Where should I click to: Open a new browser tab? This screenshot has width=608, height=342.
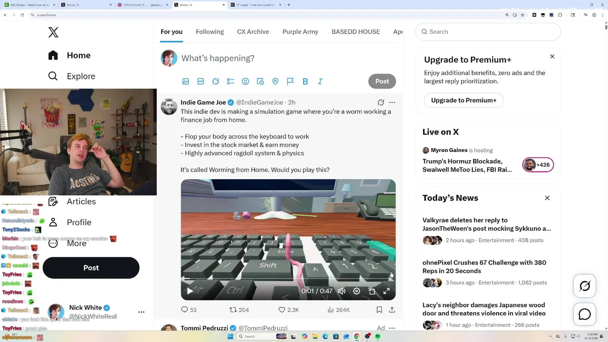(x=289, y=5)
